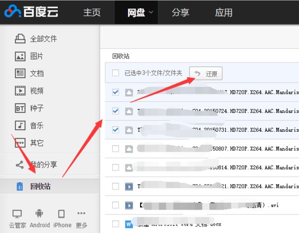Show the 图片 category
299x233 pixels.
(x=36, y=56)
